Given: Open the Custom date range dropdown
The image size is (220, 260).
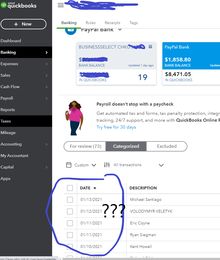Looking at the screenshot, I should [x=85, y=165].
